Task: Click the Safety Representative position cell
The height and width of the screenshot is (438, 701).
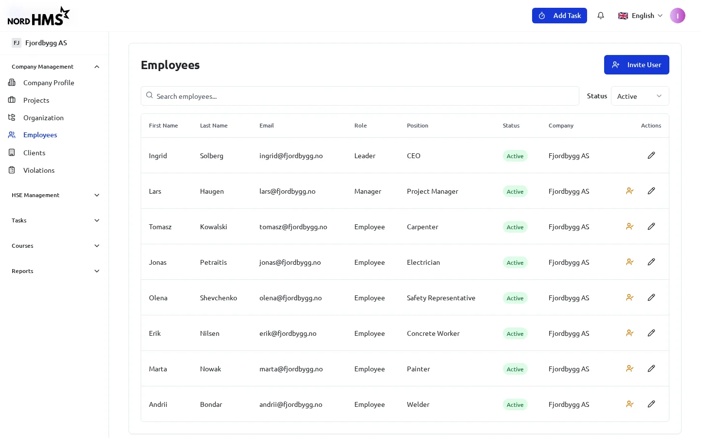Action: pyautogui.click(x=441, y=298)
